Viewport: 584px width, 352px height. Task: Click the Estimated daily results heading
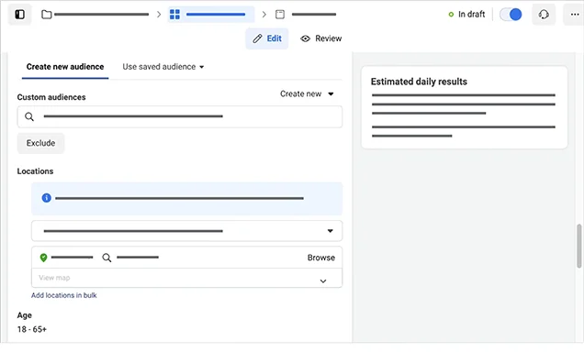419,82
